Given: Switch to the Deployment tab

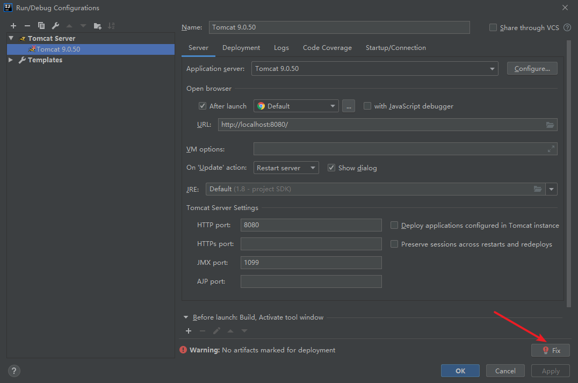Looking at the screenshot, I should pos(241,48).
